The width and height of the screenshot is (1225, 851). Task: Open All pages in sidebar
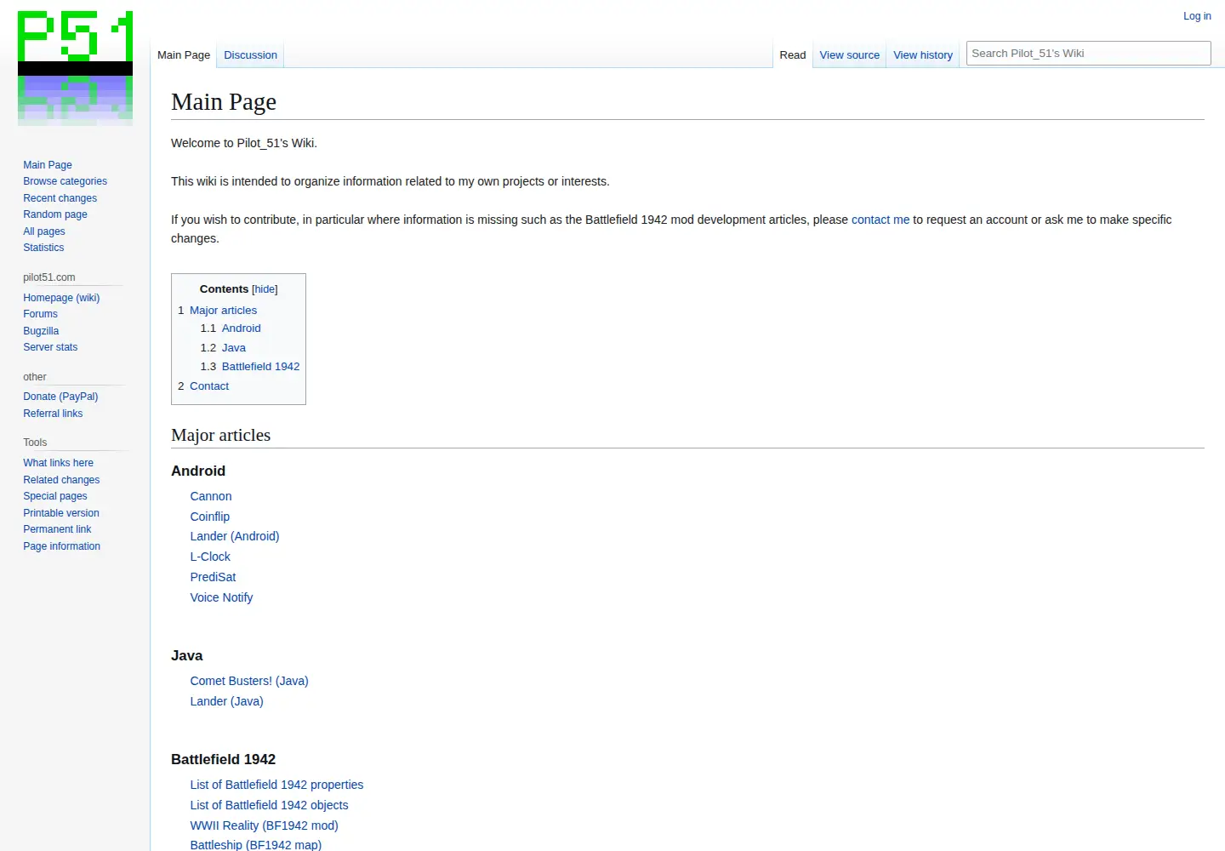tap(44, 231)
